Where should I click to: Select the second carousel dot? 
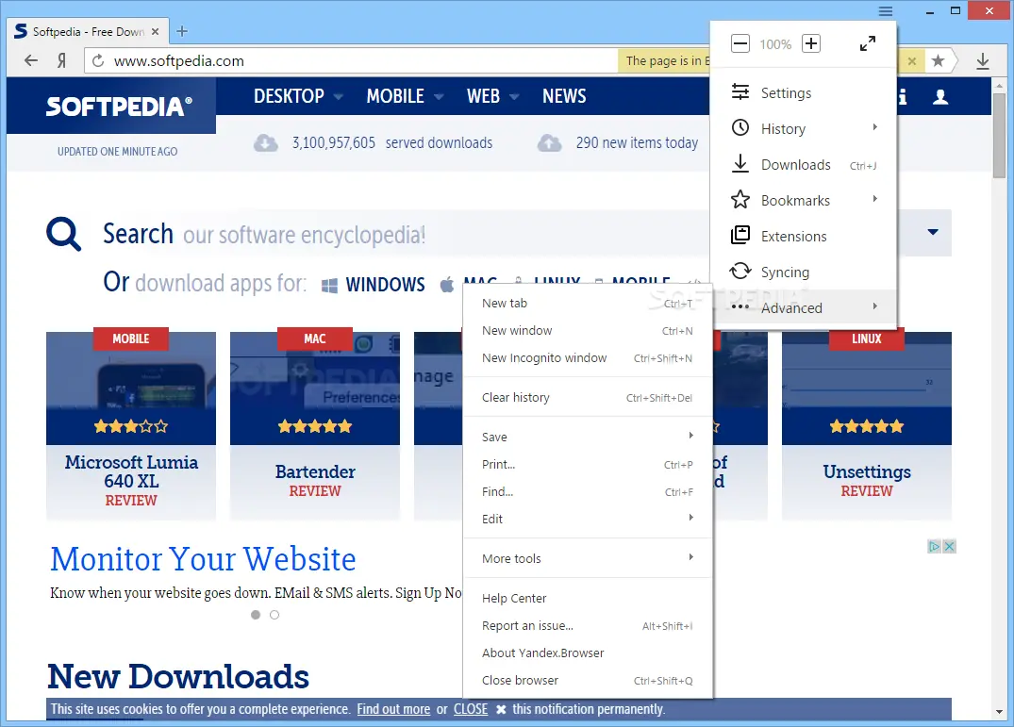pyautogui.click(x=274, y=615)
